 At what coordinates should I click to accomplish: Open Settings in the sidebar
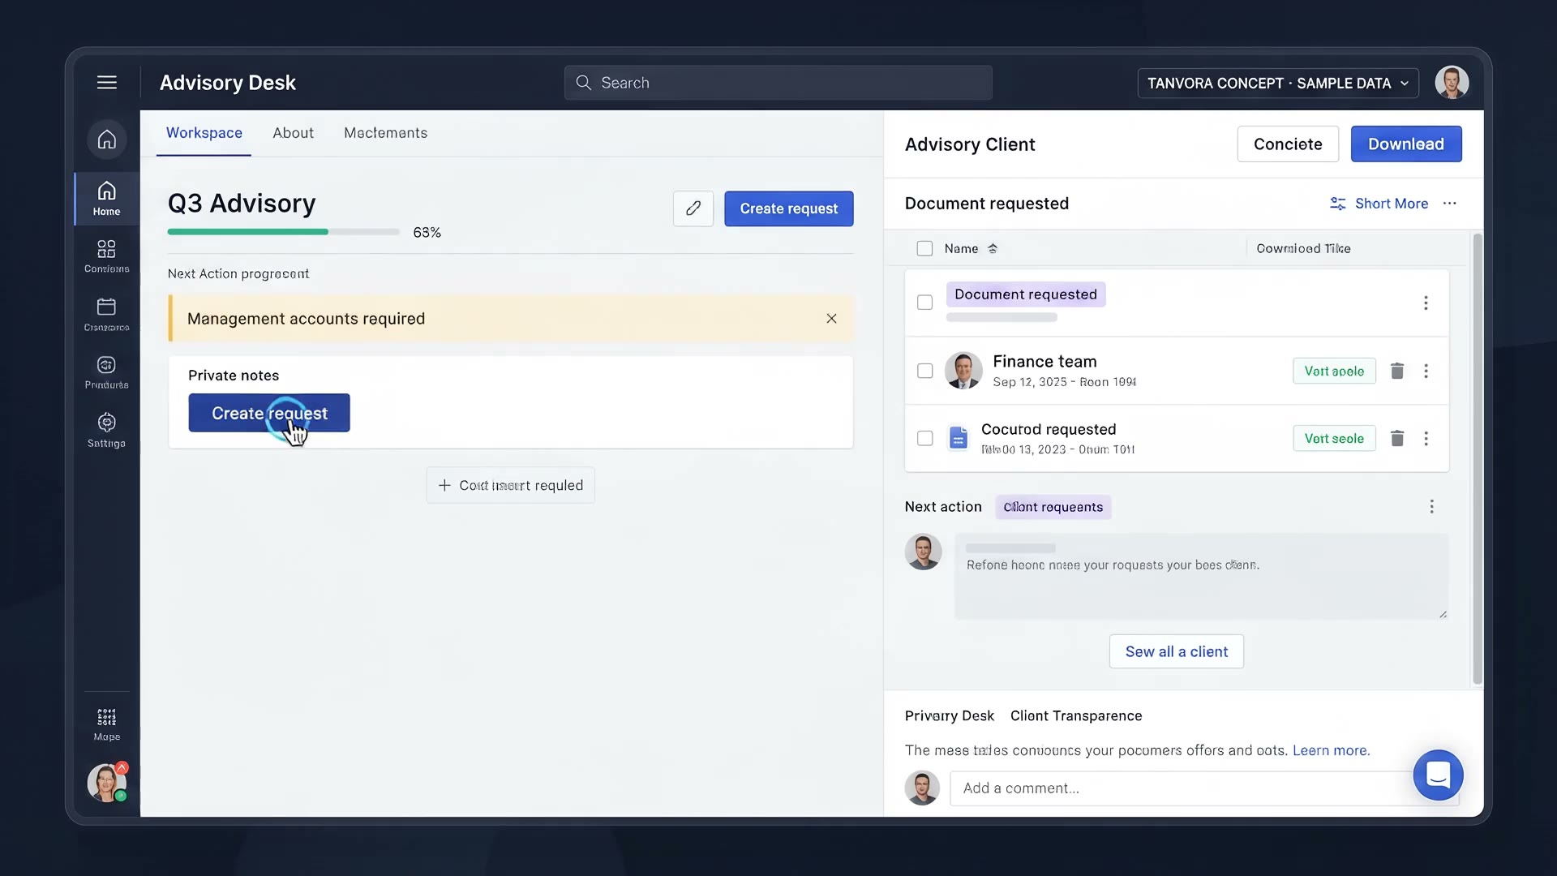pyautogui.click(x=106, y=431)
